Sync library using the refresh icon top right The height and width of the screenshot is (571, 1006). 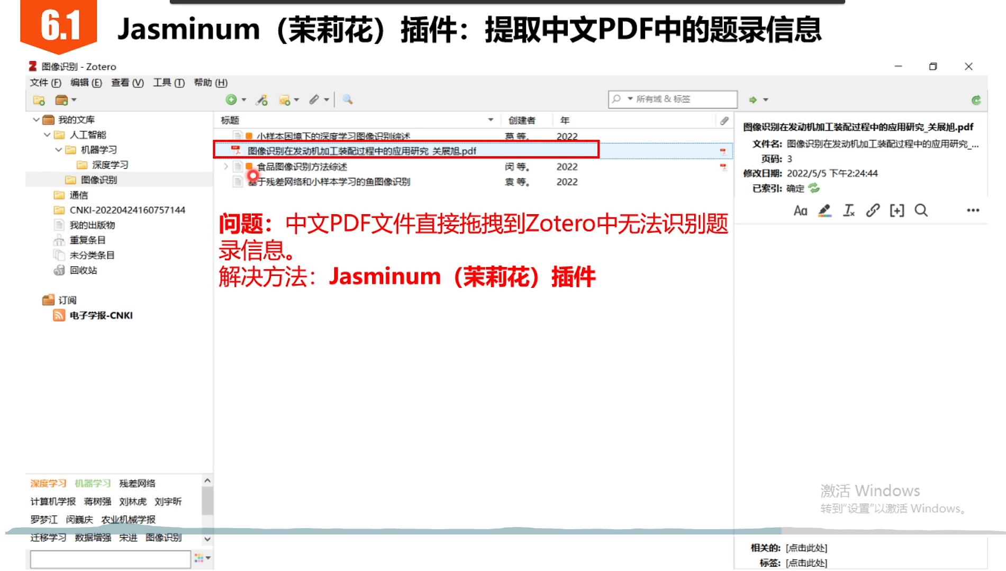(x=976, y=99)
